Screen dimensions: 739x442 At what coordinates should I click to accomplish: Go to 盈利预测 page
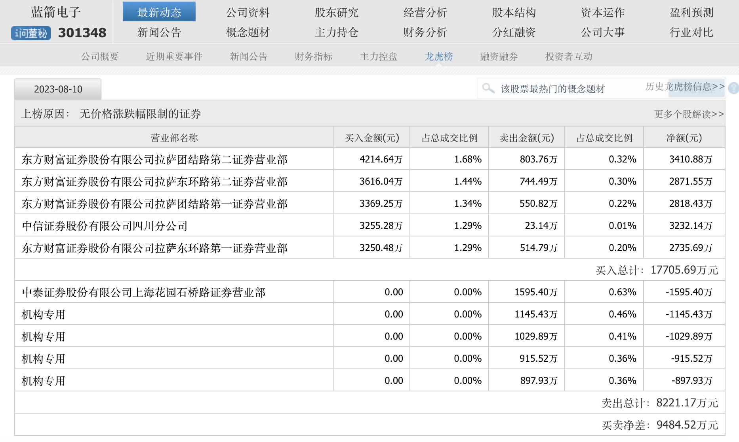[x=691, y=12]
